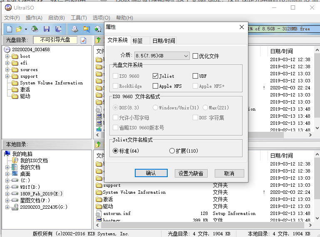Expand the boot folder in disc tree
Screen dimensions: 320x237
tap(7, 56)
